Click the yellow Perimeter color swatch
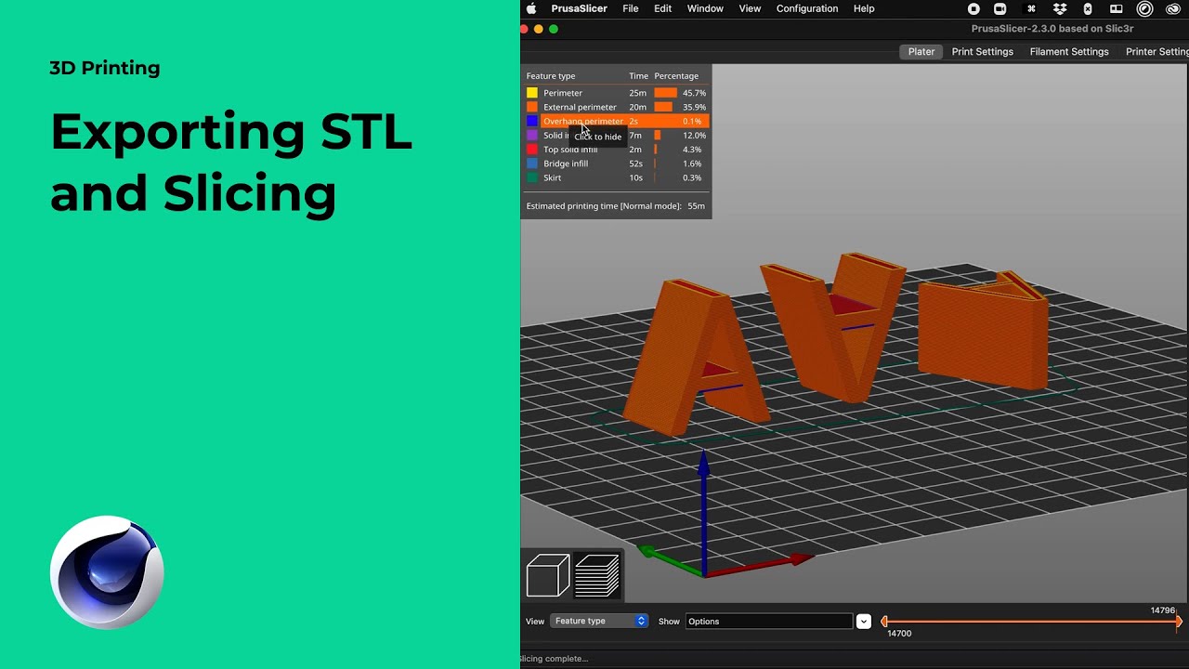The height and width of the screenshot is (669, 1189). (532, 93)
